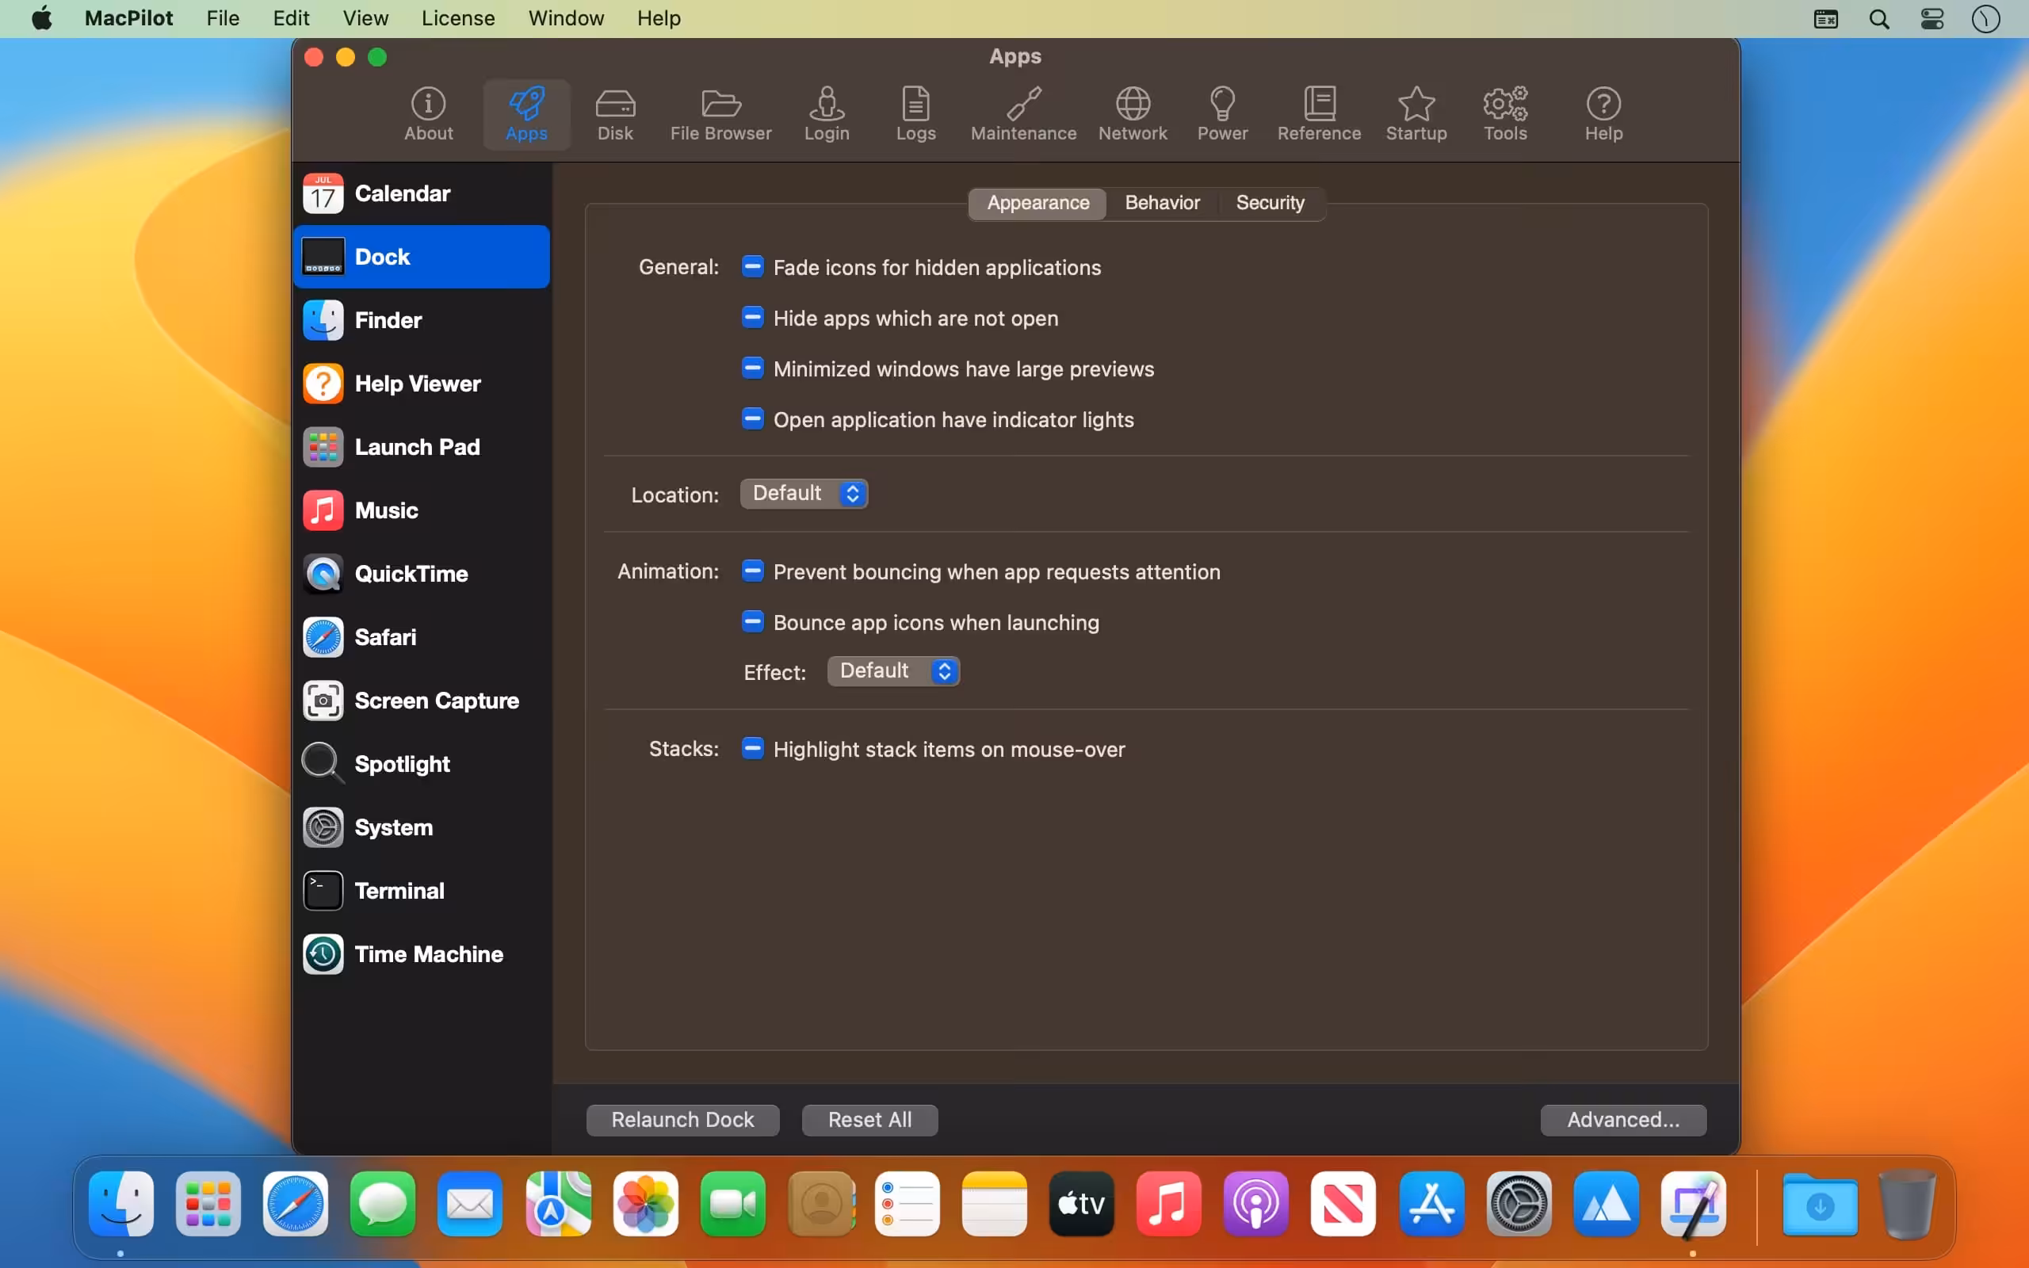Toggle Fade icons for hidden applications

752,267
